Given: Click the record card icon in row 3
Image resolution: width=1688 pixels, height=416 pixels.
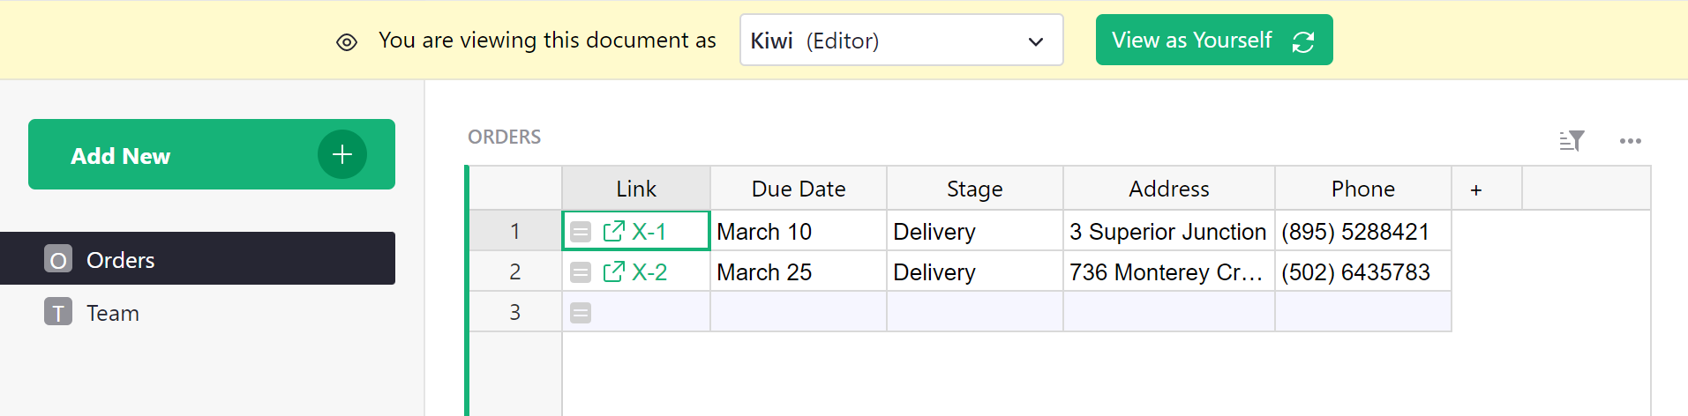Looking at the screenshot, I should click(581, 313).
